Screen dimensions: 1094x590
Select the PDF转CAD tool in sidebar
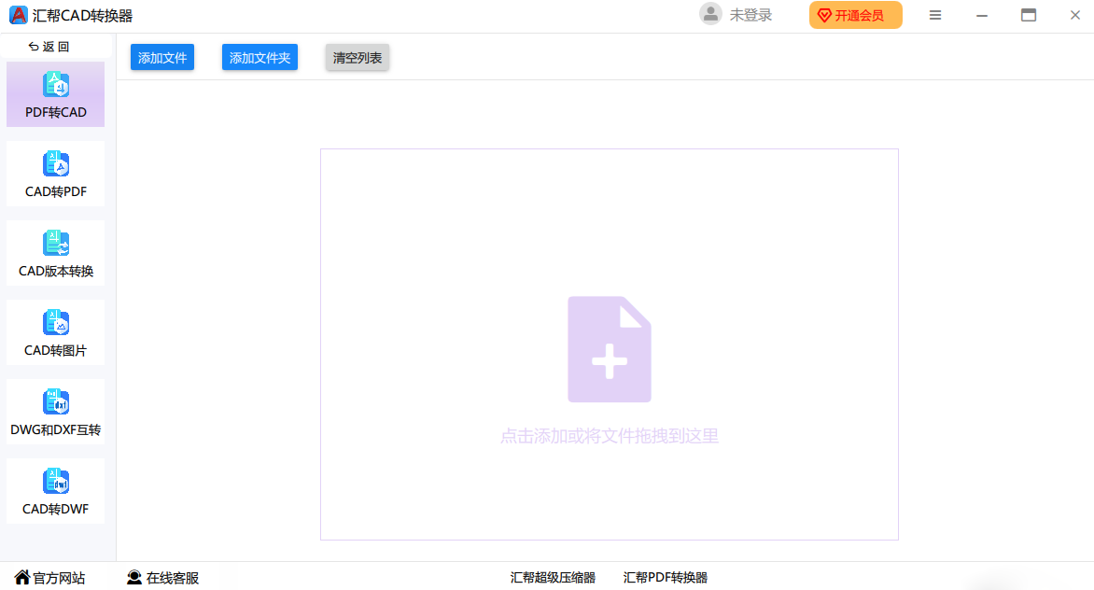pos(55,93)
